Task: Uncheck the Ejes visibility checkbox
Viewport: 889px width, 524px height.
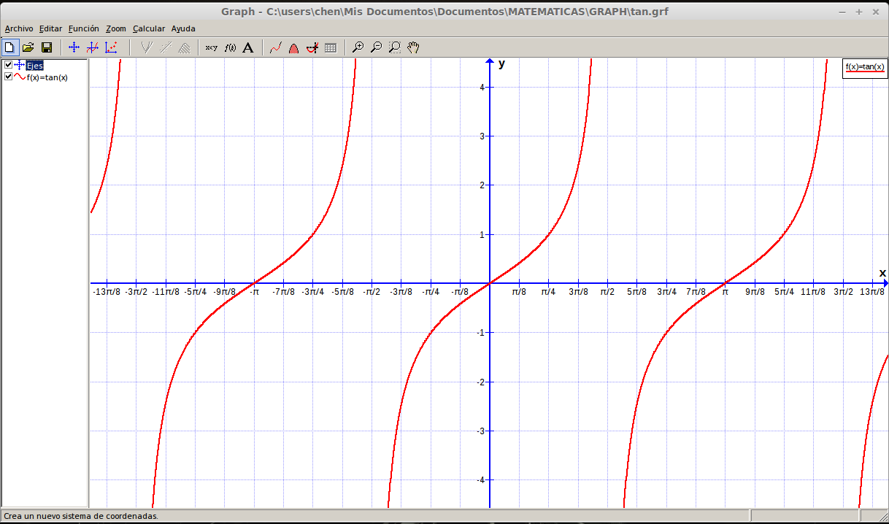Action: coord(8,65)
